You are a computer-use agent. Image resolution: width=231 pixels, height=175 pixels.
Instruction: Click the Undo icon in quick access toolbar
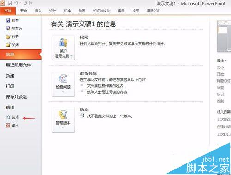(x=16, y=3)
